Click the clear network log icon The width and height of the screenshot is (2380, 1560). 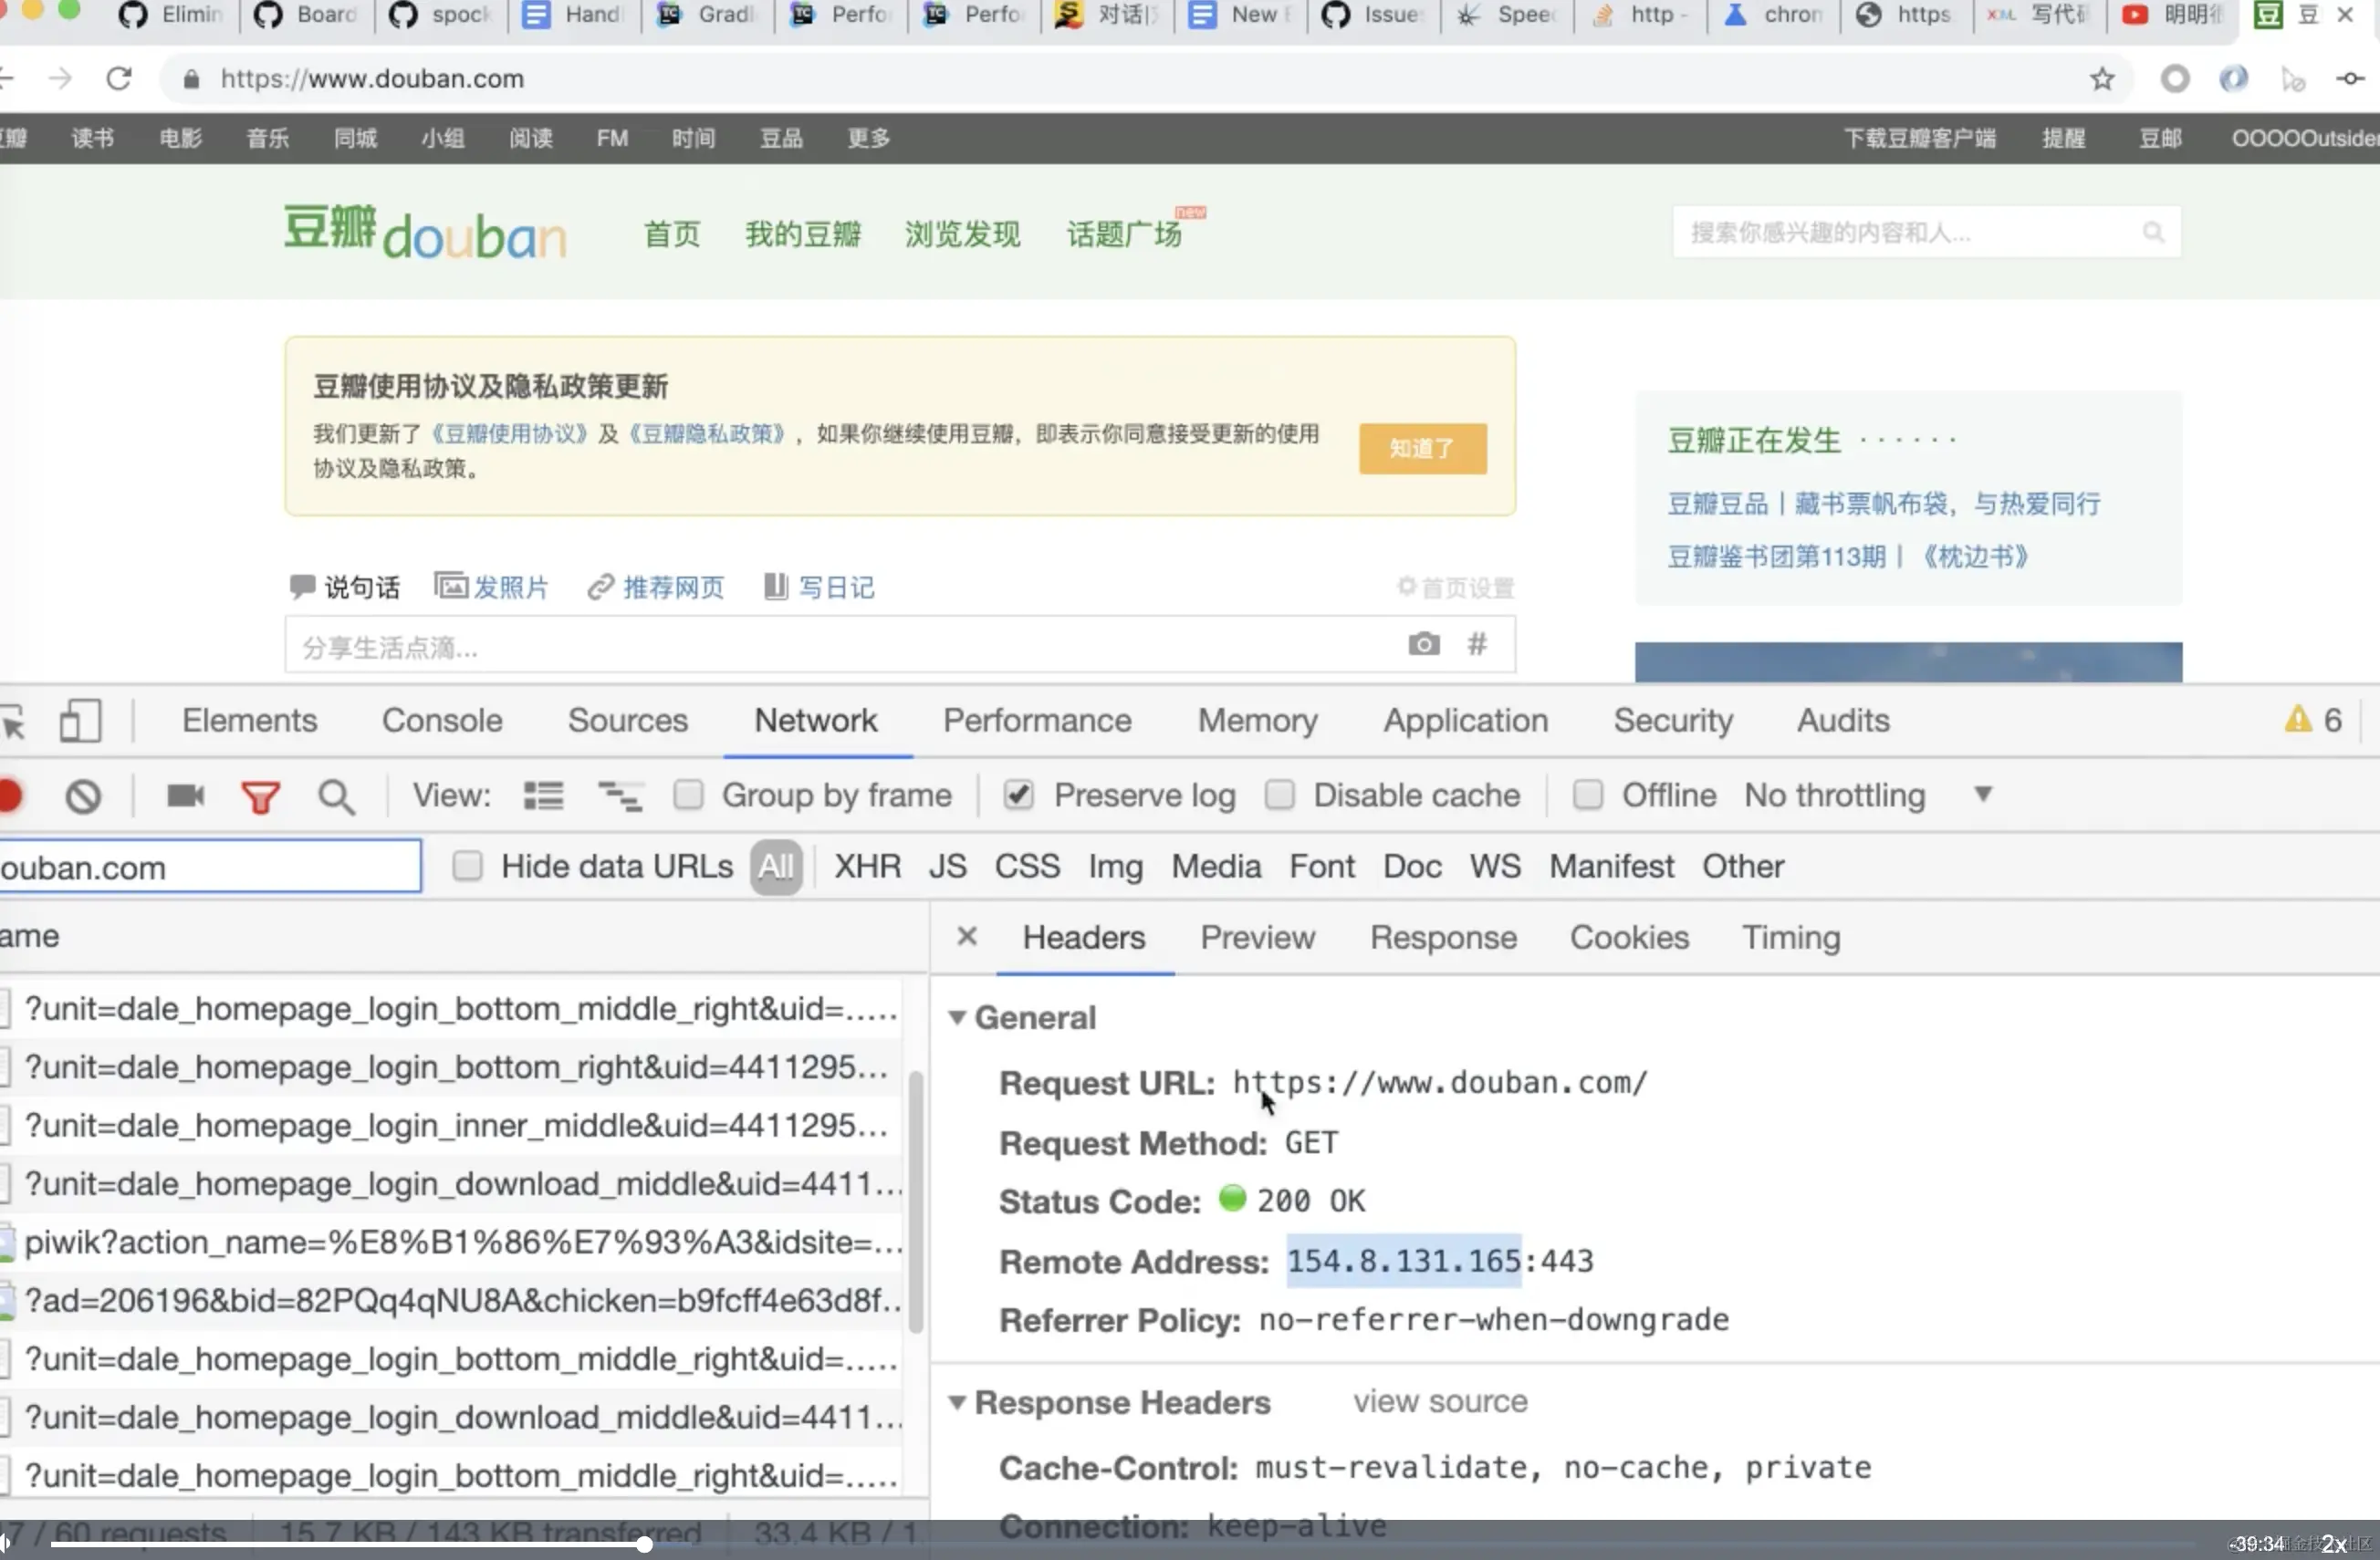click(x=83, y=796)
